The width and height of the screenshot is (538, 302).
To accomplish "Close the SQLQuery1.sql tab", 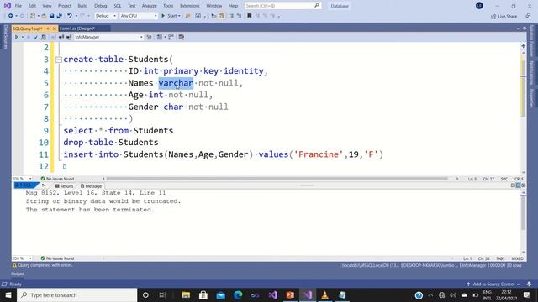I will [x=54, y=29].
